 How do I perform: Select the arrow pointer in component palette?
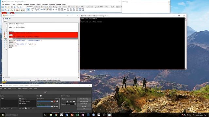[x=28, y=9]
